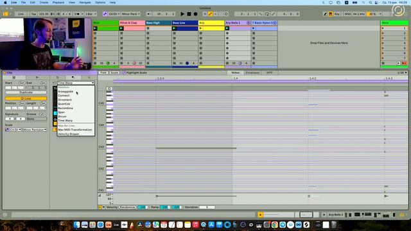
Task: Pick Velocity Shaper from the list
Action: (x=69, y=134)
